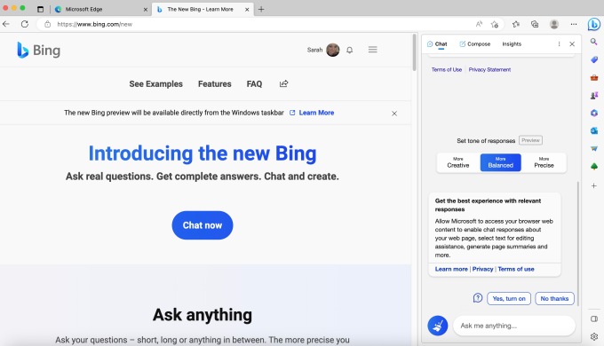Open Edge settings and more ellipsis
604x346 pixels.
(x=574, y=24)
